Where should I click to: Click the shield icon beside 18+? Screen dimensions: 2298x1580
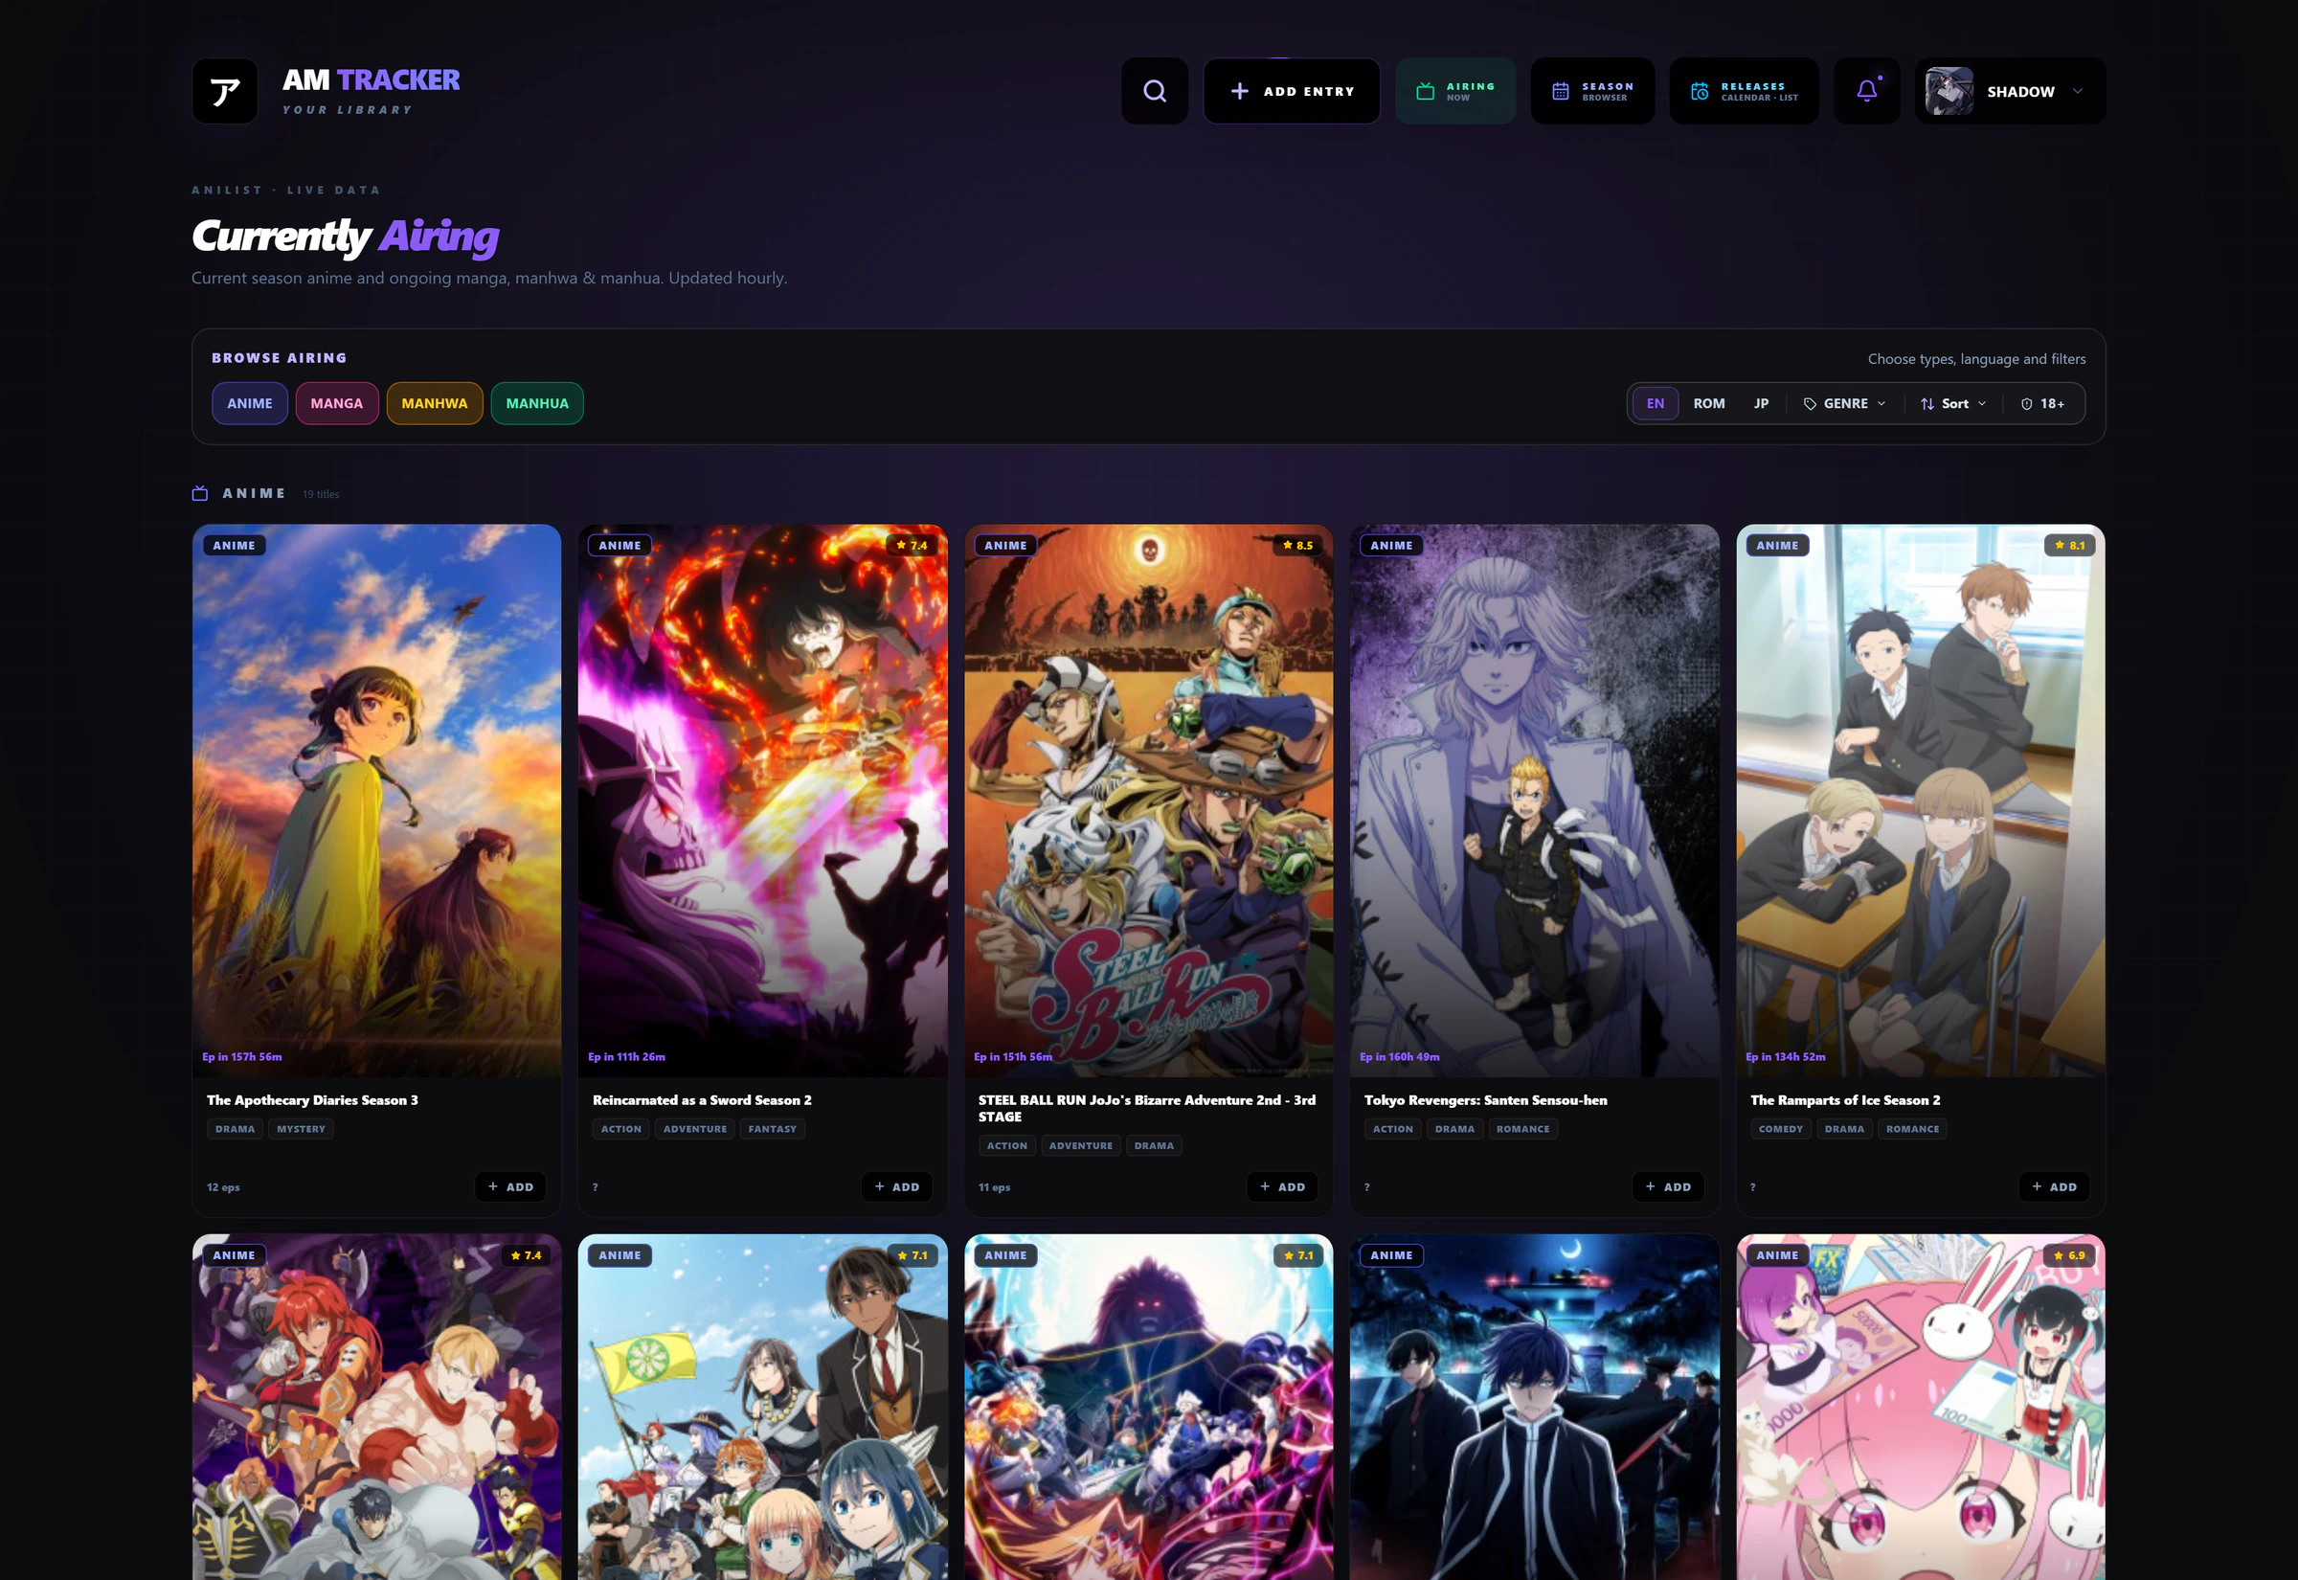(2026, 404)
